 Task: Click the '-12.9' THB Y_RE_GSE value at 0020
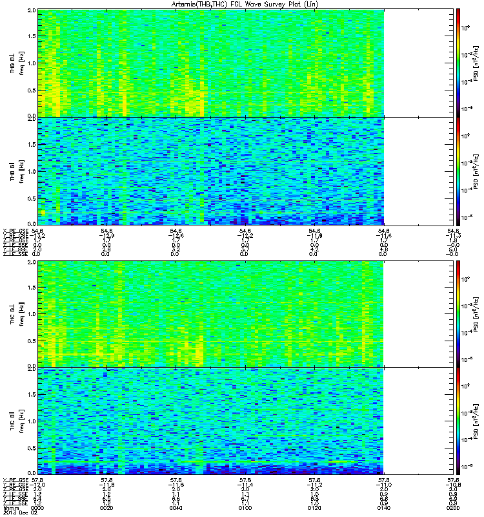point(106,236)
